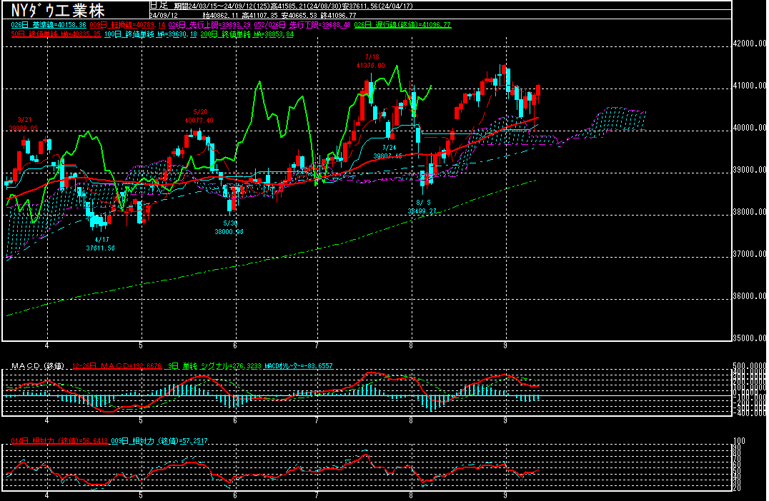The width and height of the screenshot is (769, 501).
Task: Click month 7 on the price chart axis
Action: [x=317, y=345]
